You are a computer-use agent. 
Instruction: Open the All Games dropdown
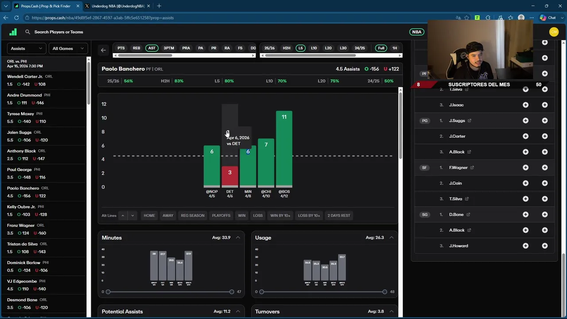pos(68,48)
